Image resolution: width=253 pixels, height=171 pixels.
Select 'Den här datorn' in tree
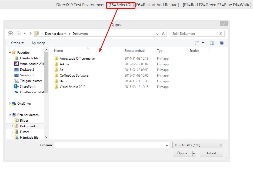pyautogui.click(x=28, y=115)
